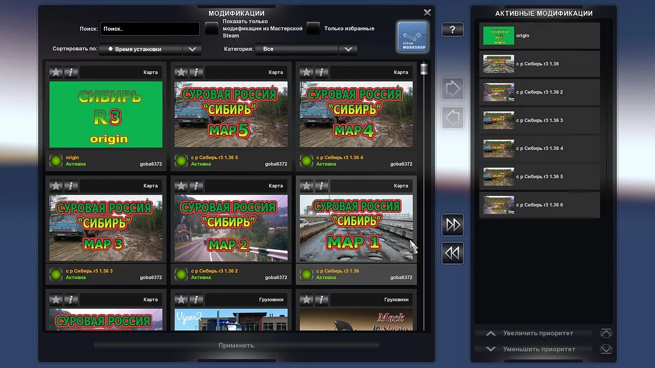Expand the sort order chevron arrow
Screen dimensions: 655x368
coord(192,49)
